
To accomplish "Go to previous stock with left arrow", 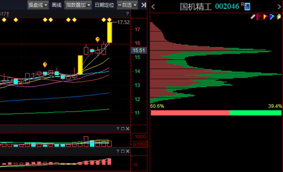I will (153, 7).
